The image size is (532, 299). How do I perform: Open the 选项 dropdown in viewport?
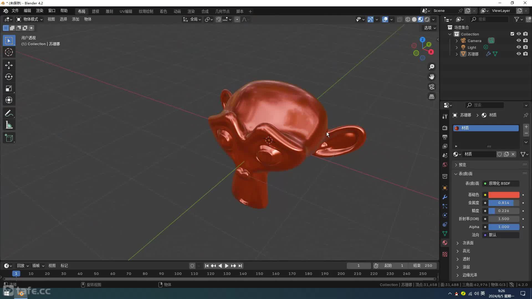[430, 28]
